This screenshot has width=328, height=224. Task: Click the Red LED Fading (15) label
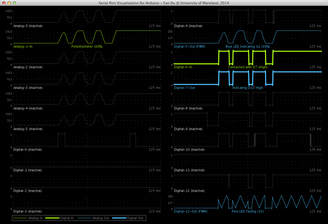(x=248, y=211)
